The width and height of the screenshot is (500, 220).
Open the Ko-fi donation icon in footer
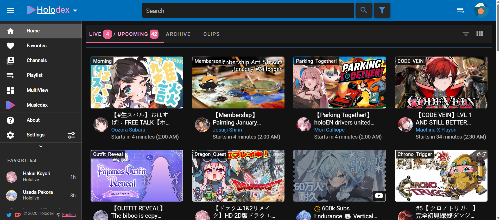pyautogui.click(x=18, y=215)
